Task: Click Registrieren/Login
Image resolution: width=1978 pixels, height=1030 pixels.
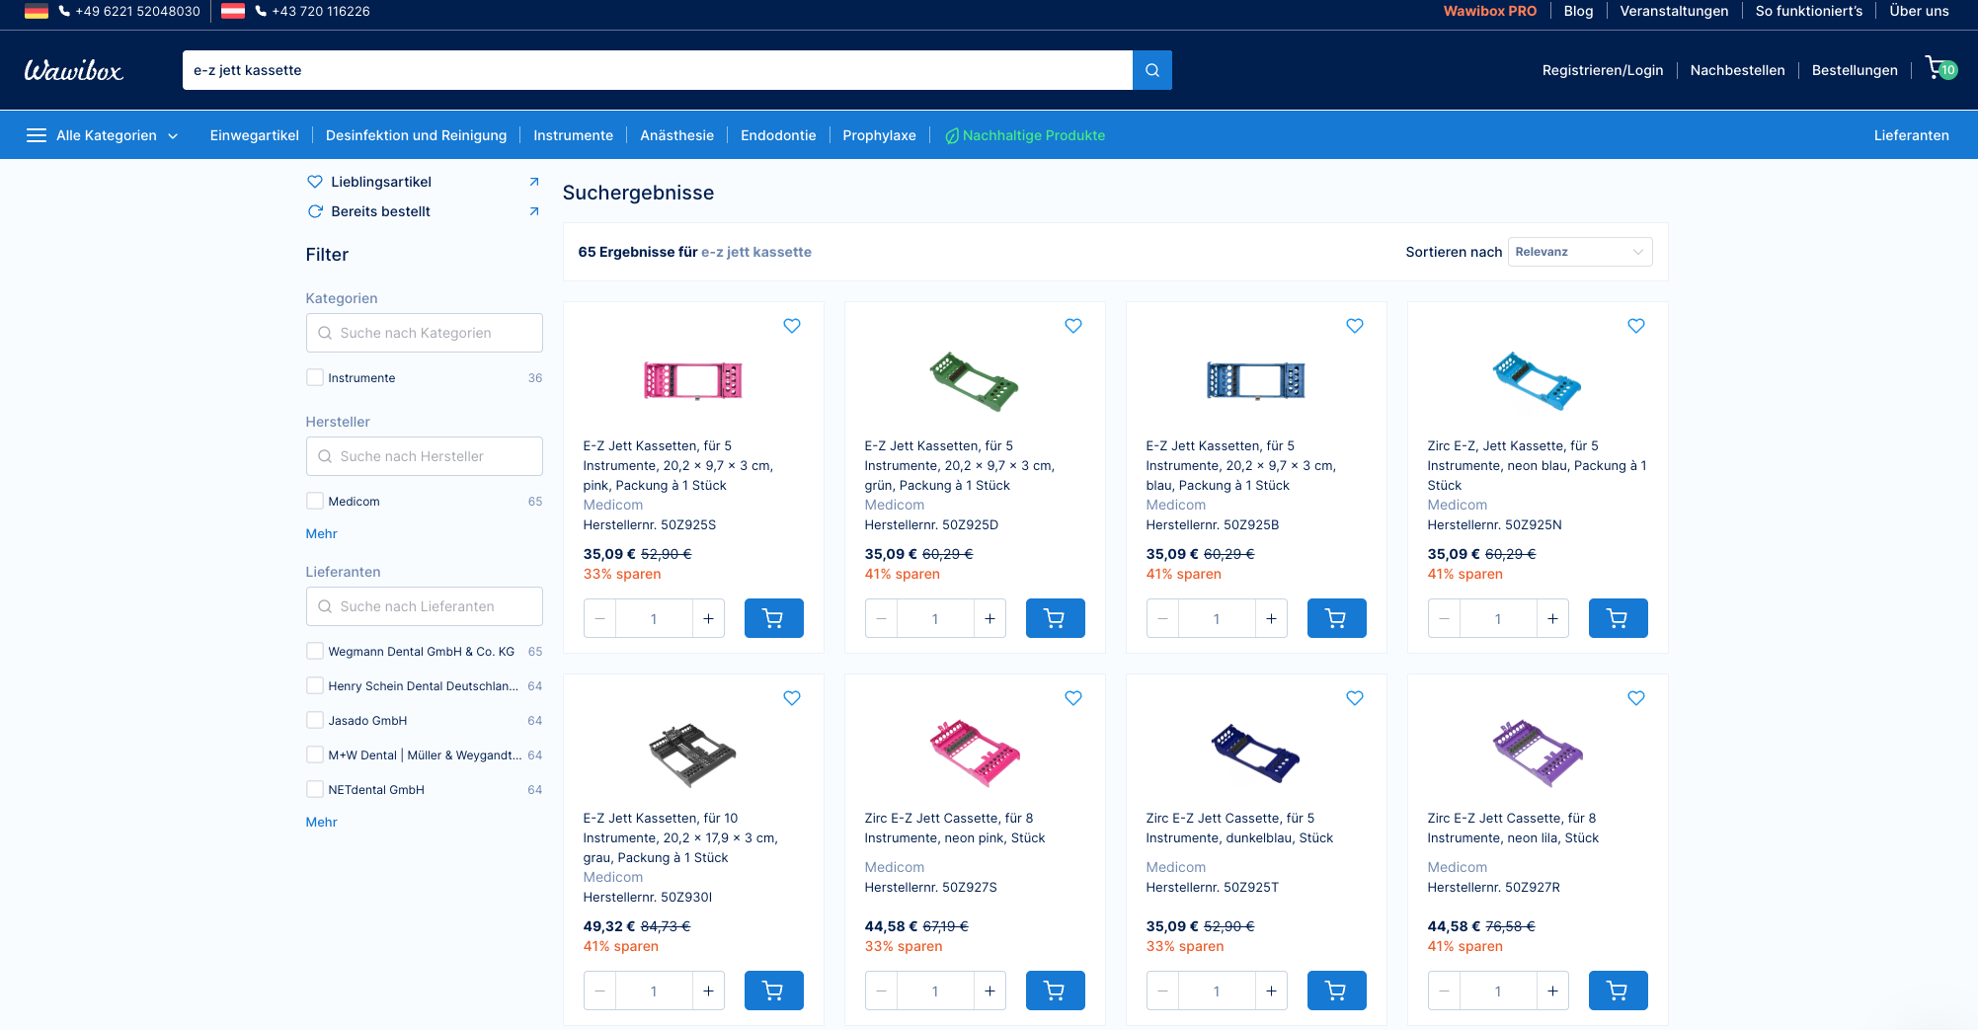Action: coord(1603,70)
